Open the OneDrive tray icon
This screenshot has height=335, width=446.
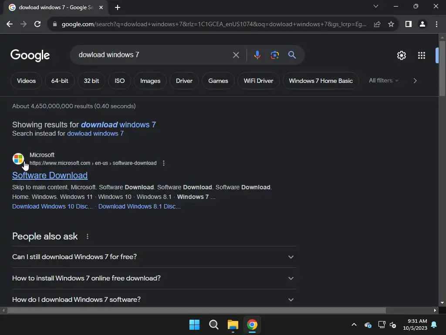click(368, 325)
